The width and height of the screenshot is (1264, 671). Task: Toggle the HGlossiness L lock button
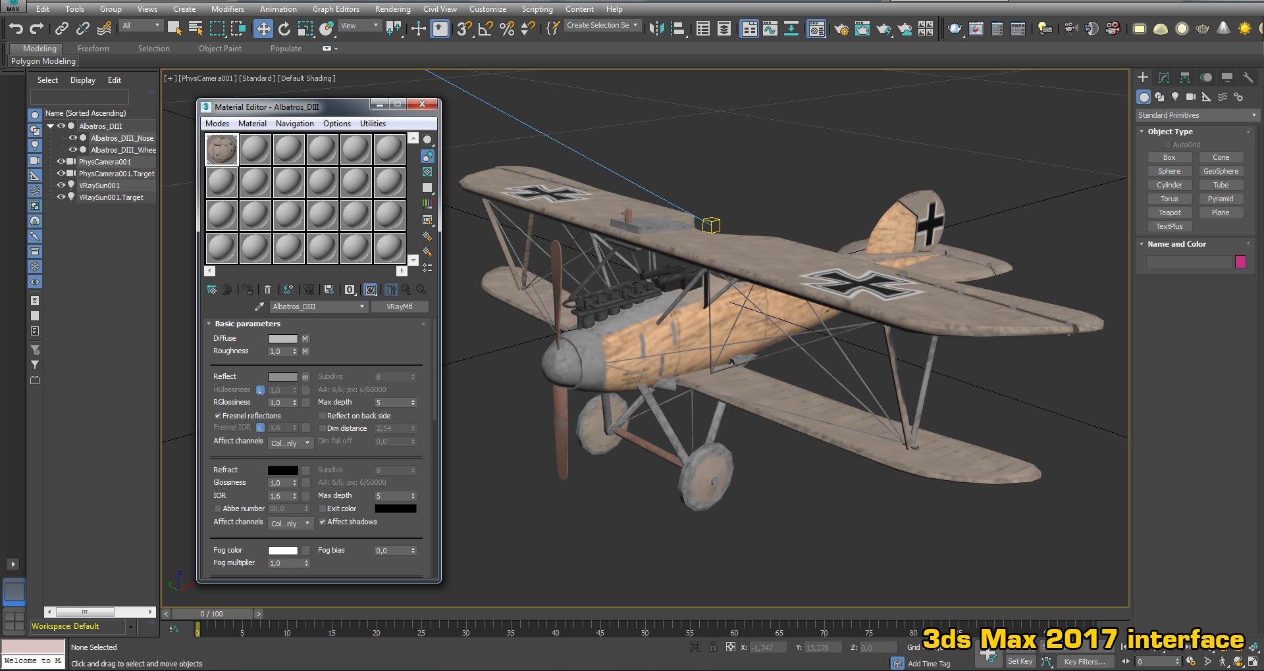pyautogui.click(x=260, y=390)
